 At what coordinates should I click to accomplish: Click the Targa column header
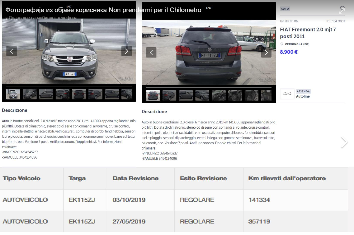(x=77, y=178)
